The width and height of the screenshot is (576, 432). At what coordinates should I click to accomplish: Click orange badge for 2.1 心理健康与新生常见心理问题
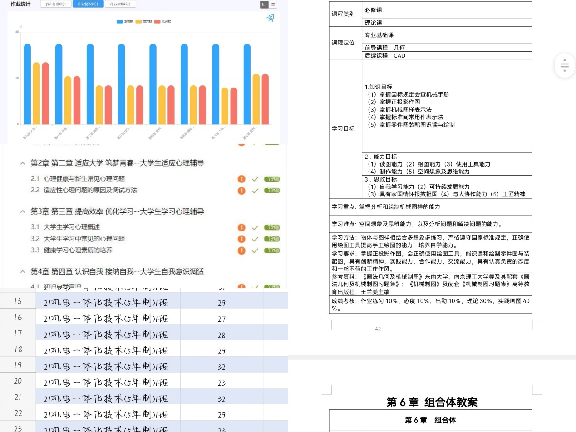(x=241, y=179)
